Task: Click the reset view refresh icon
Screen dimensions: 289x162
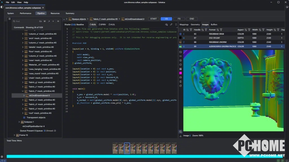Action: pyautogui.click(x=181, y=86)
